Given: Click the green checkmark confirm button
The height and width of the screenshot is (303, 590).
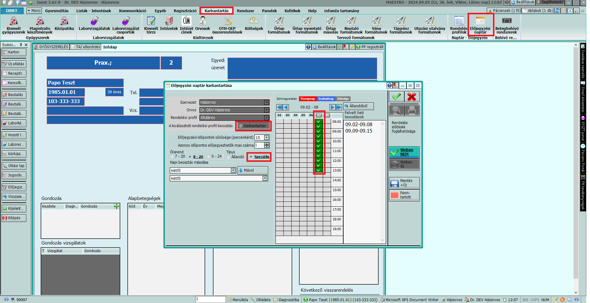Looking at the screenshot, I should click(396, 97).
